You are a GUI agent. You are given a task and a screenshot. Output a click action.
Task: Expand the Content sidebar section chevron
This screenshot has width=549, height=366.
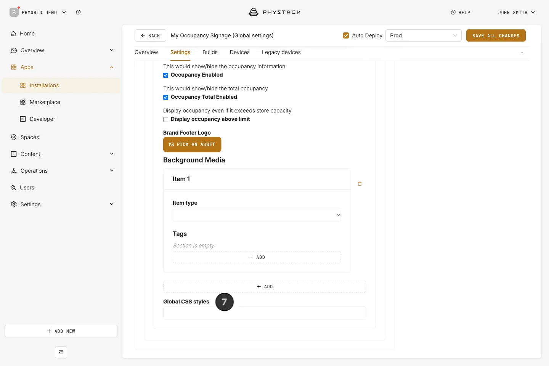coord(112,154)
